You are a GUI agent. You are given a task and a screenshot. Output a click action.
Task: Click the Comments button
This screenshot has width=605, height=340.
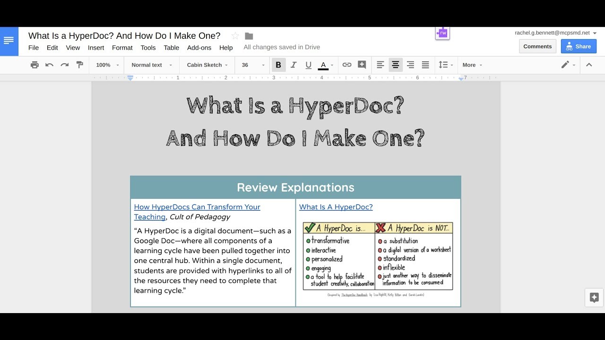537,46
